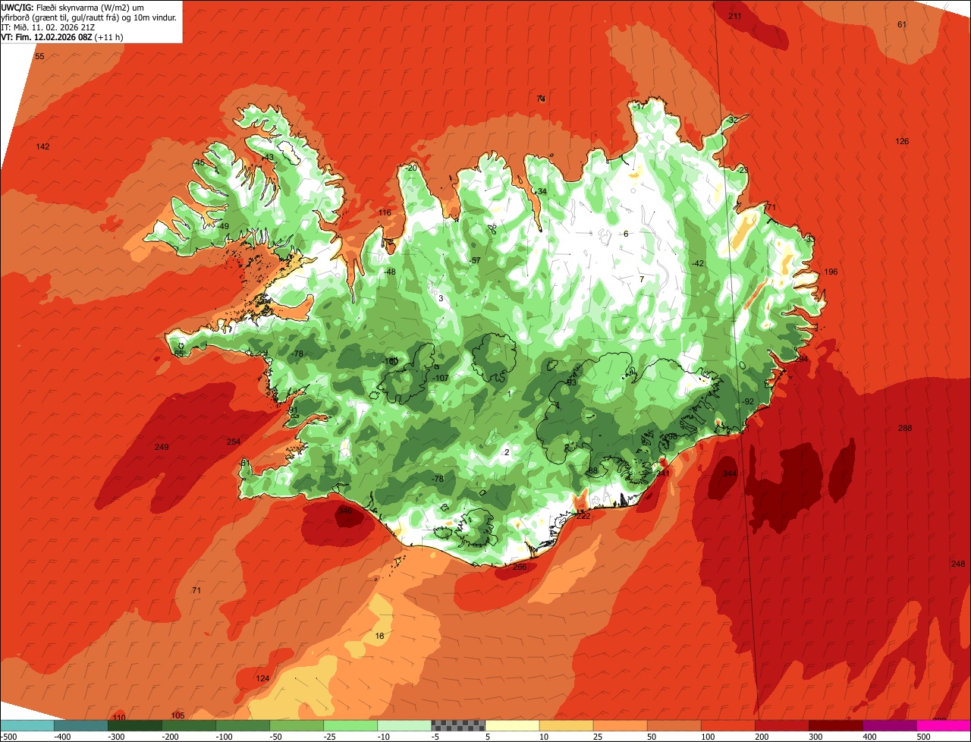The image size is (971, 742).
Task: Click the 222 value on south coast
Action: tap(583, 516)
